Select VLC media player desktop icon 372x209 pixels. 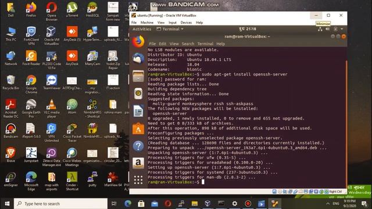[52, 109]
